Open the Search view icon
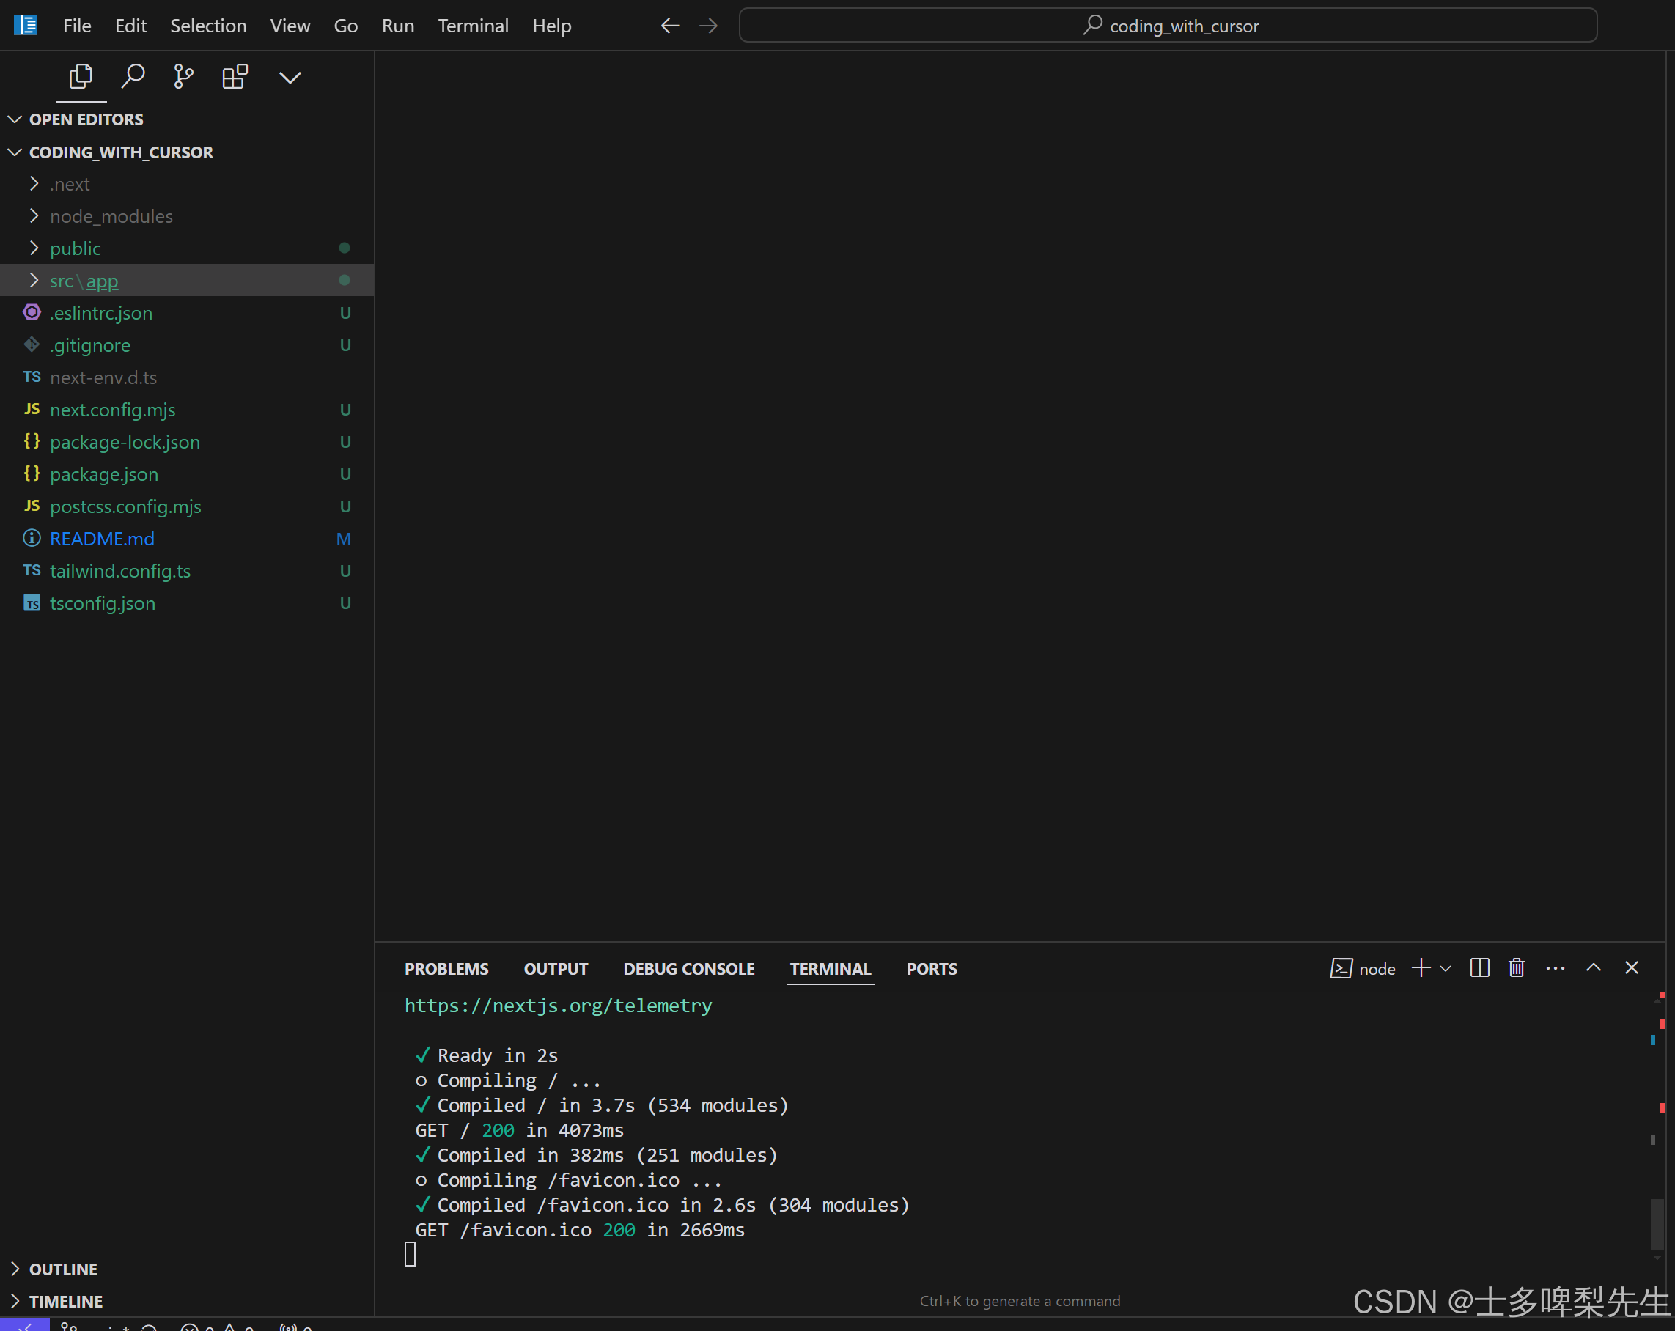 point(133,76)
